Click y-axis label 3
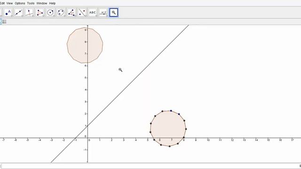301x169 pixels. tap(86, 102)
